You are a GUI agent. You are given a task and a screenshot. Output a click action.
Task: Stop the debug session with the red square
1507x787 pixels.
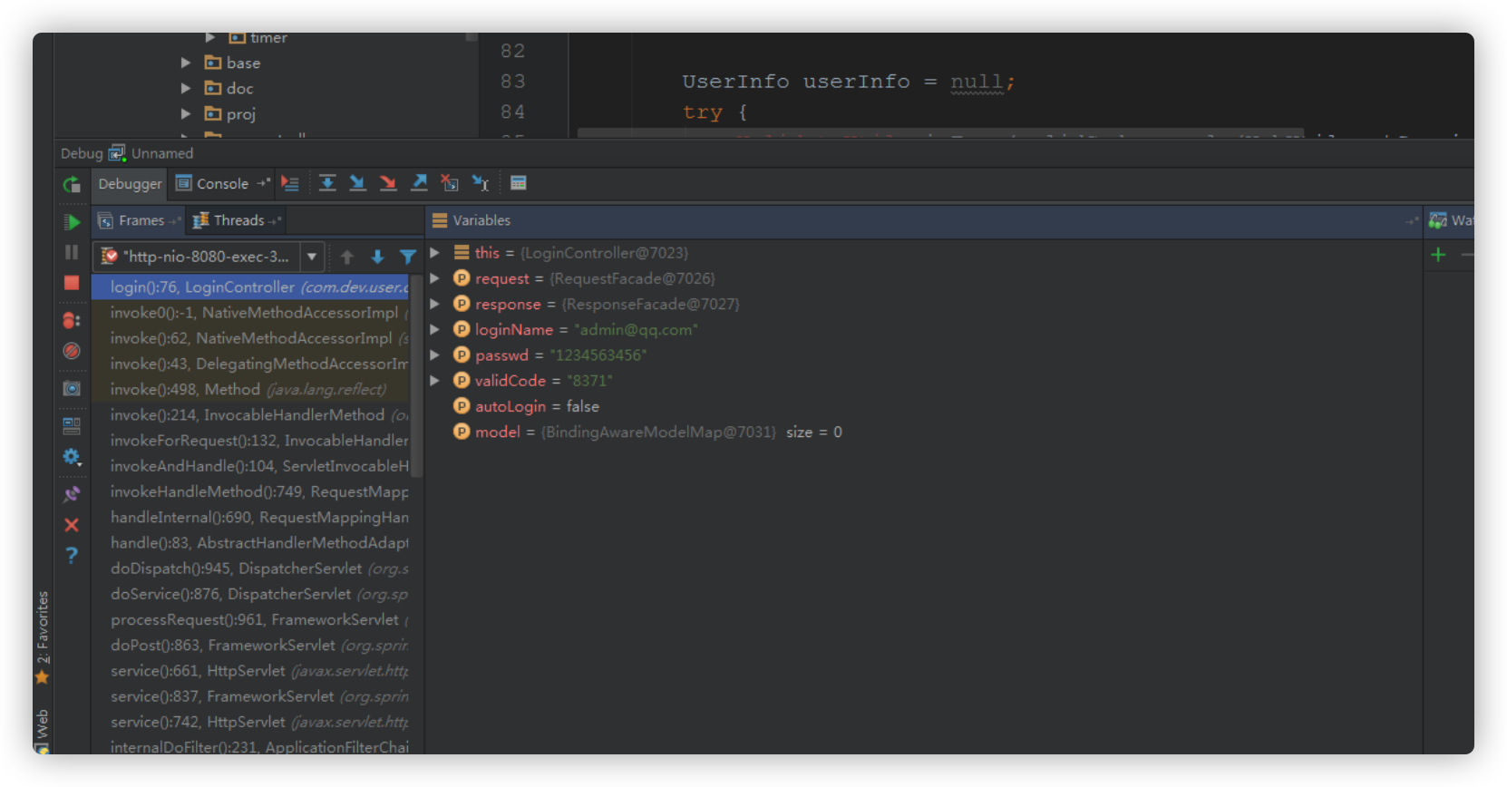72,283
